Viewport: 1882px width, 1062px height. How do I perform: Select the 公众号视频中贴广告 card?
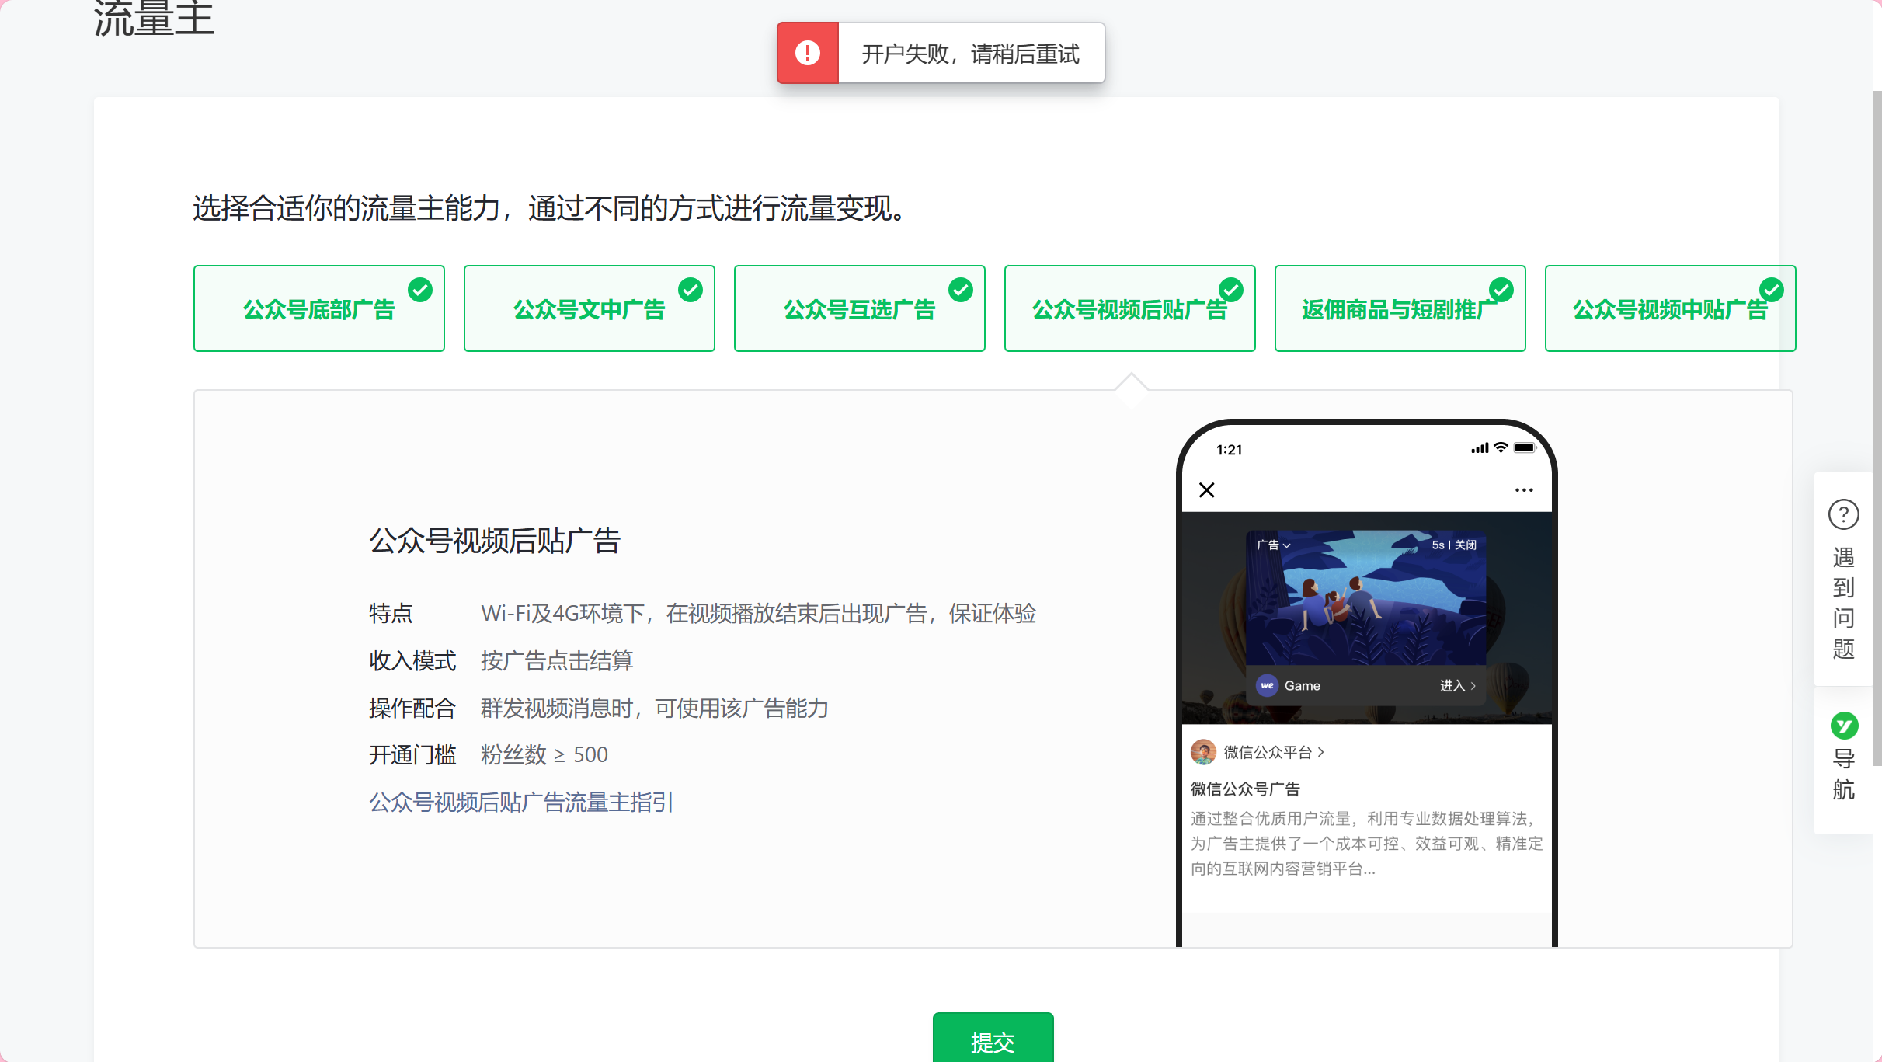coord(1671,308)
